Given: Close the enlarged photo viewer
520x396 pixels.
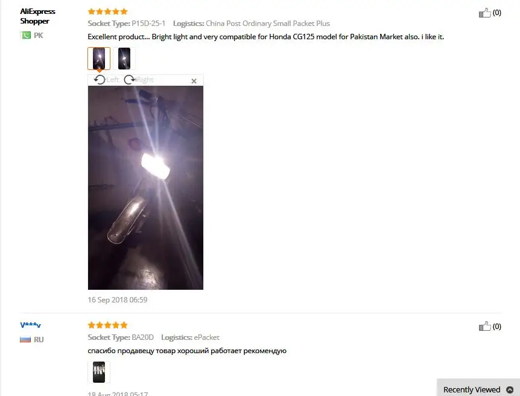Looking at the screenshot, I should pos(194,81).
